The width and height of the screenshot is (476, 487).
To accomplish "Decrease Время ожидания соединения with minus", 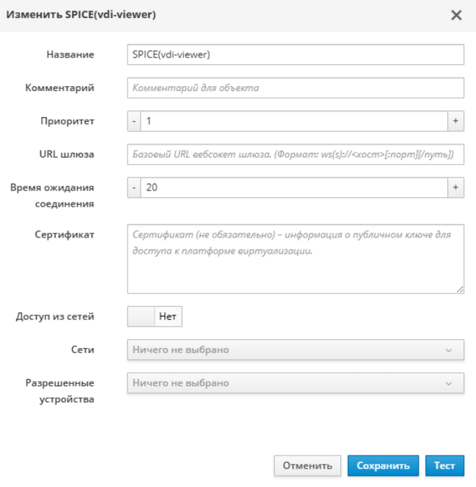I will [134, 187].
